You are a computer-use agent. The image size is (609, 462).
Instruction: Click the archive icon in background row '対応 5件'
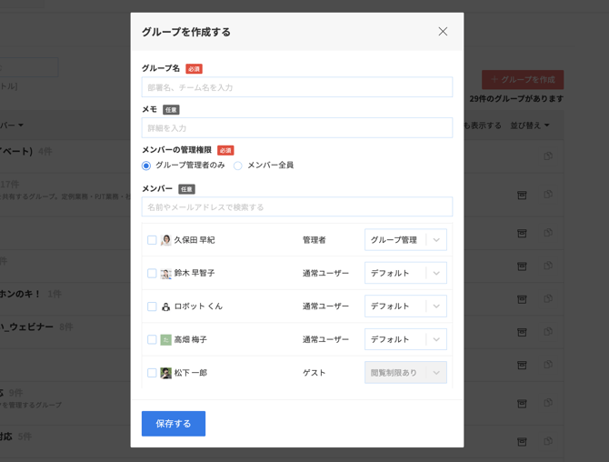[522, 441]
